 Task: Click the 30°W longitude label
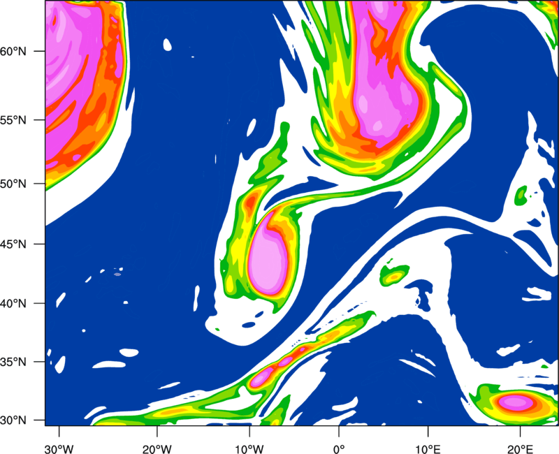pyautogui.click(x=59, y=449)
